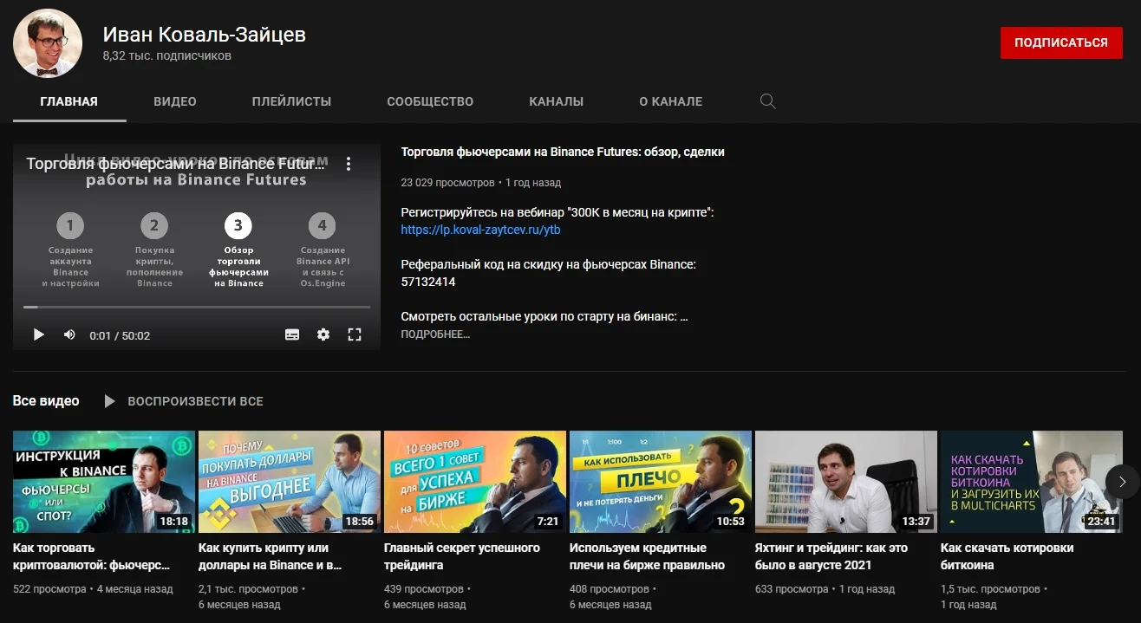The height and width of the screenshot is (623, 1141).
Task: Click the video title overlay in player
Action: (x=175, y=164)
